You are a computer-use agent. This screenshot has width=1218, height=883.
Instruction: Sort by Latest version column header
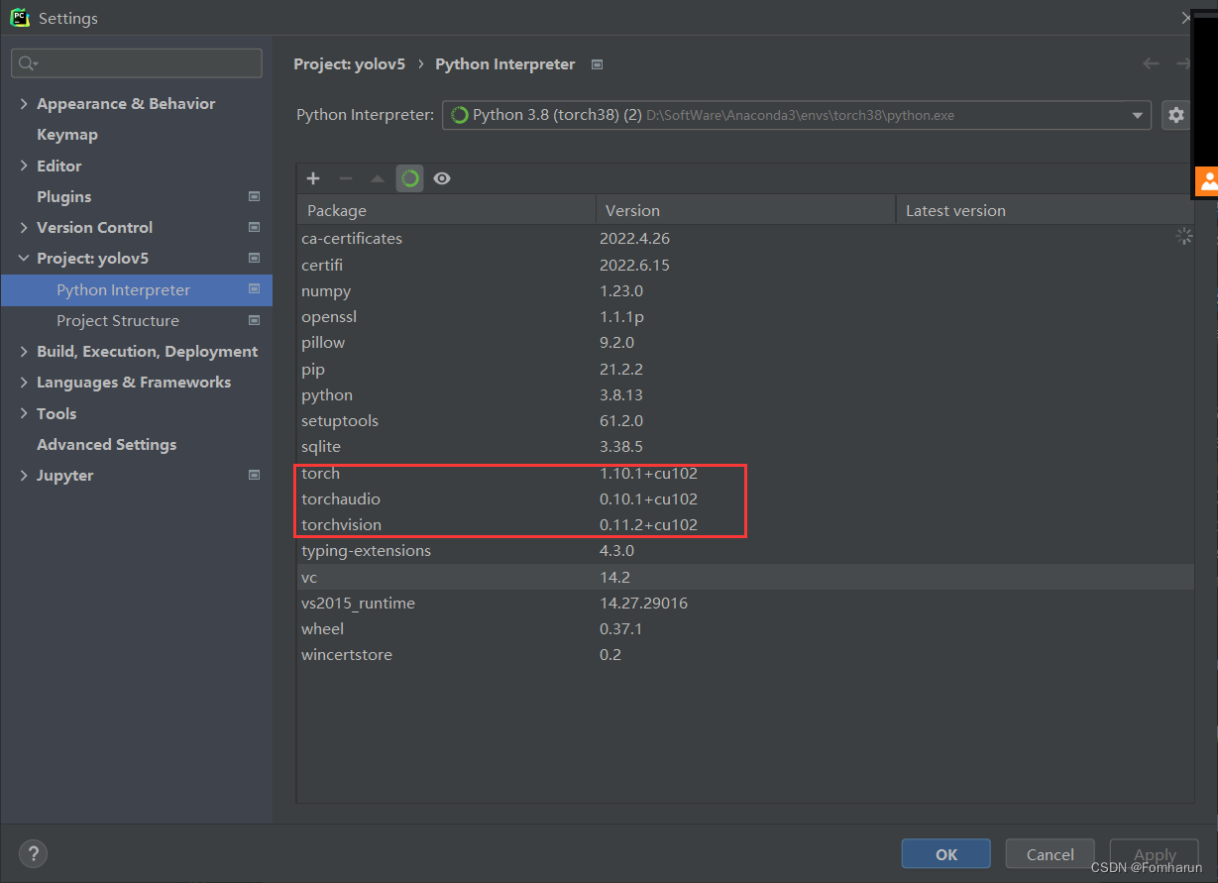pos(1045,210)
